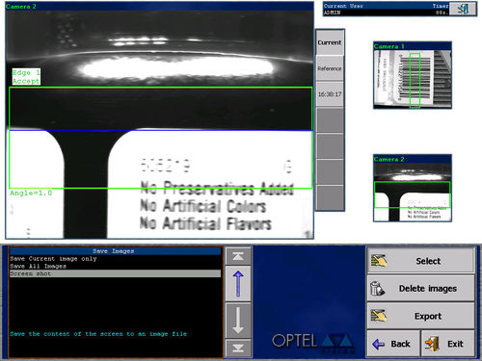Open the Camera 1 barcode thumbnail
This screenshot has width=482, height=361.
tap(413, 75)
